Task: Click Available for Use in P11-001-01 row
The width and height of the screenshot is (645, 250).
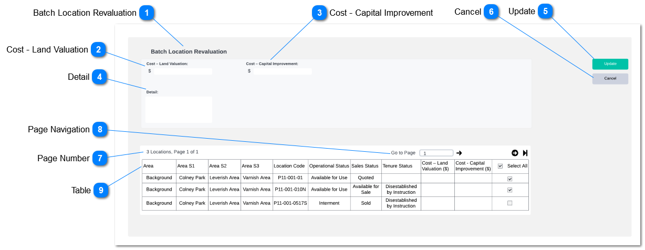Action: click(x=329, y=178)
